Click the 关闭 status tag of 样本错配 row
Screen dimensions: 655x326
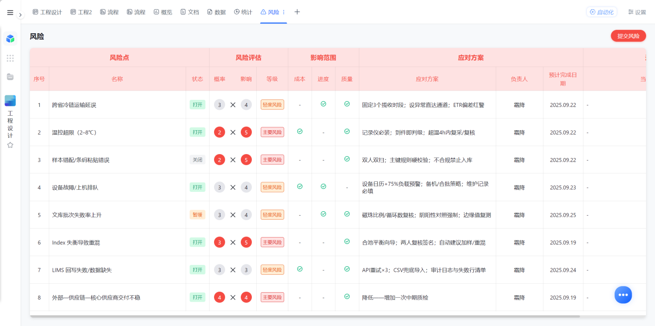coord(198,160)
